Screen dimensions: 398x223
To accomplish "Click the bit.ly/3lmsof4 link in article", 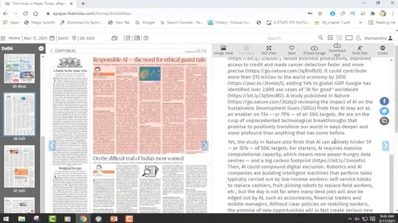I will [338, 160].
